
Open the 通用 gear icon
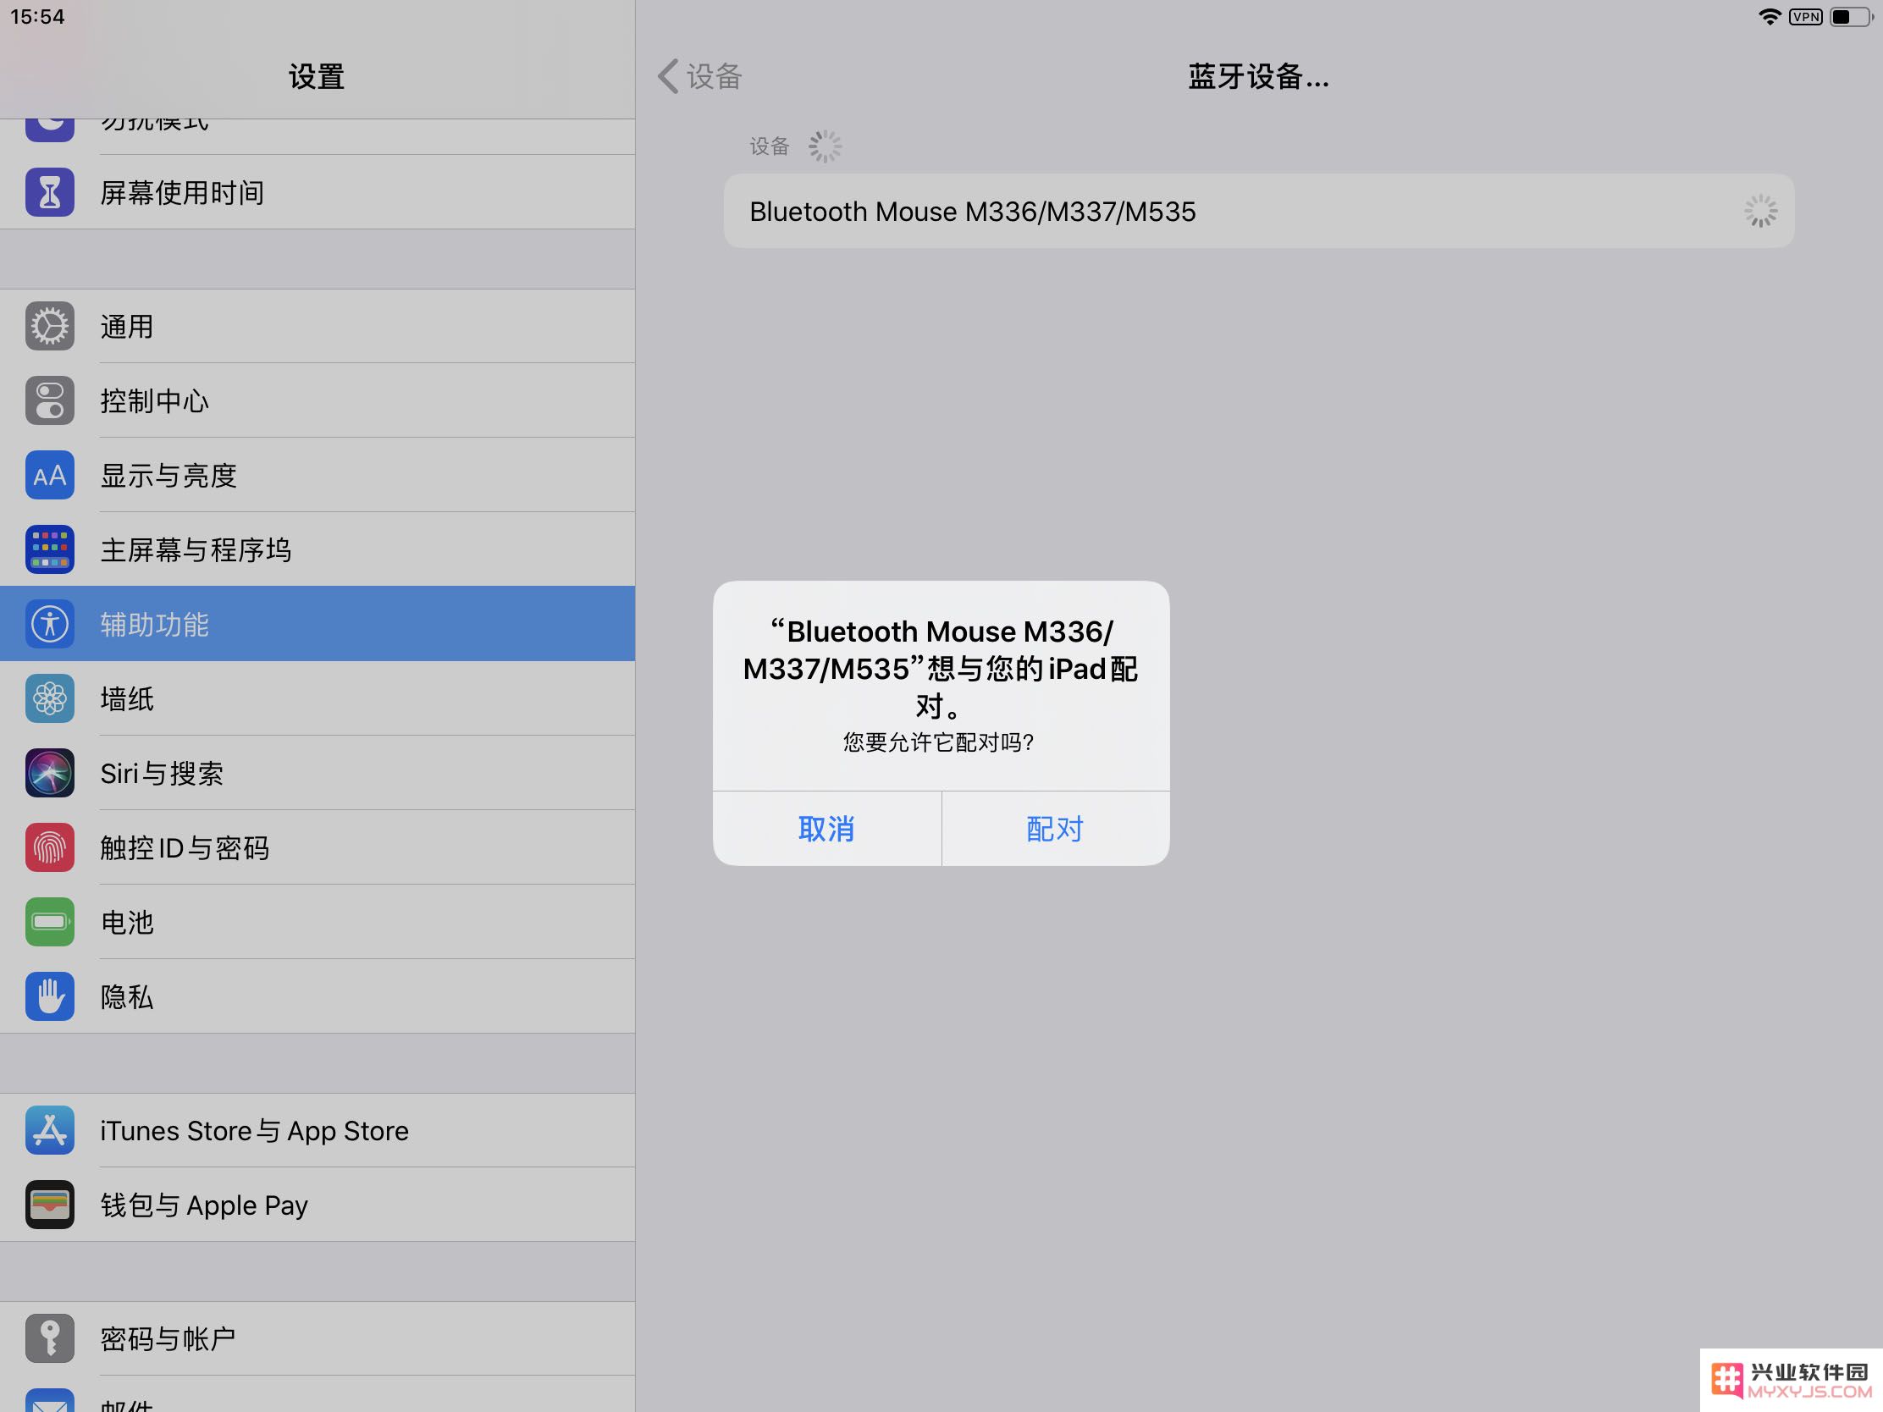[x=49, y=326]
